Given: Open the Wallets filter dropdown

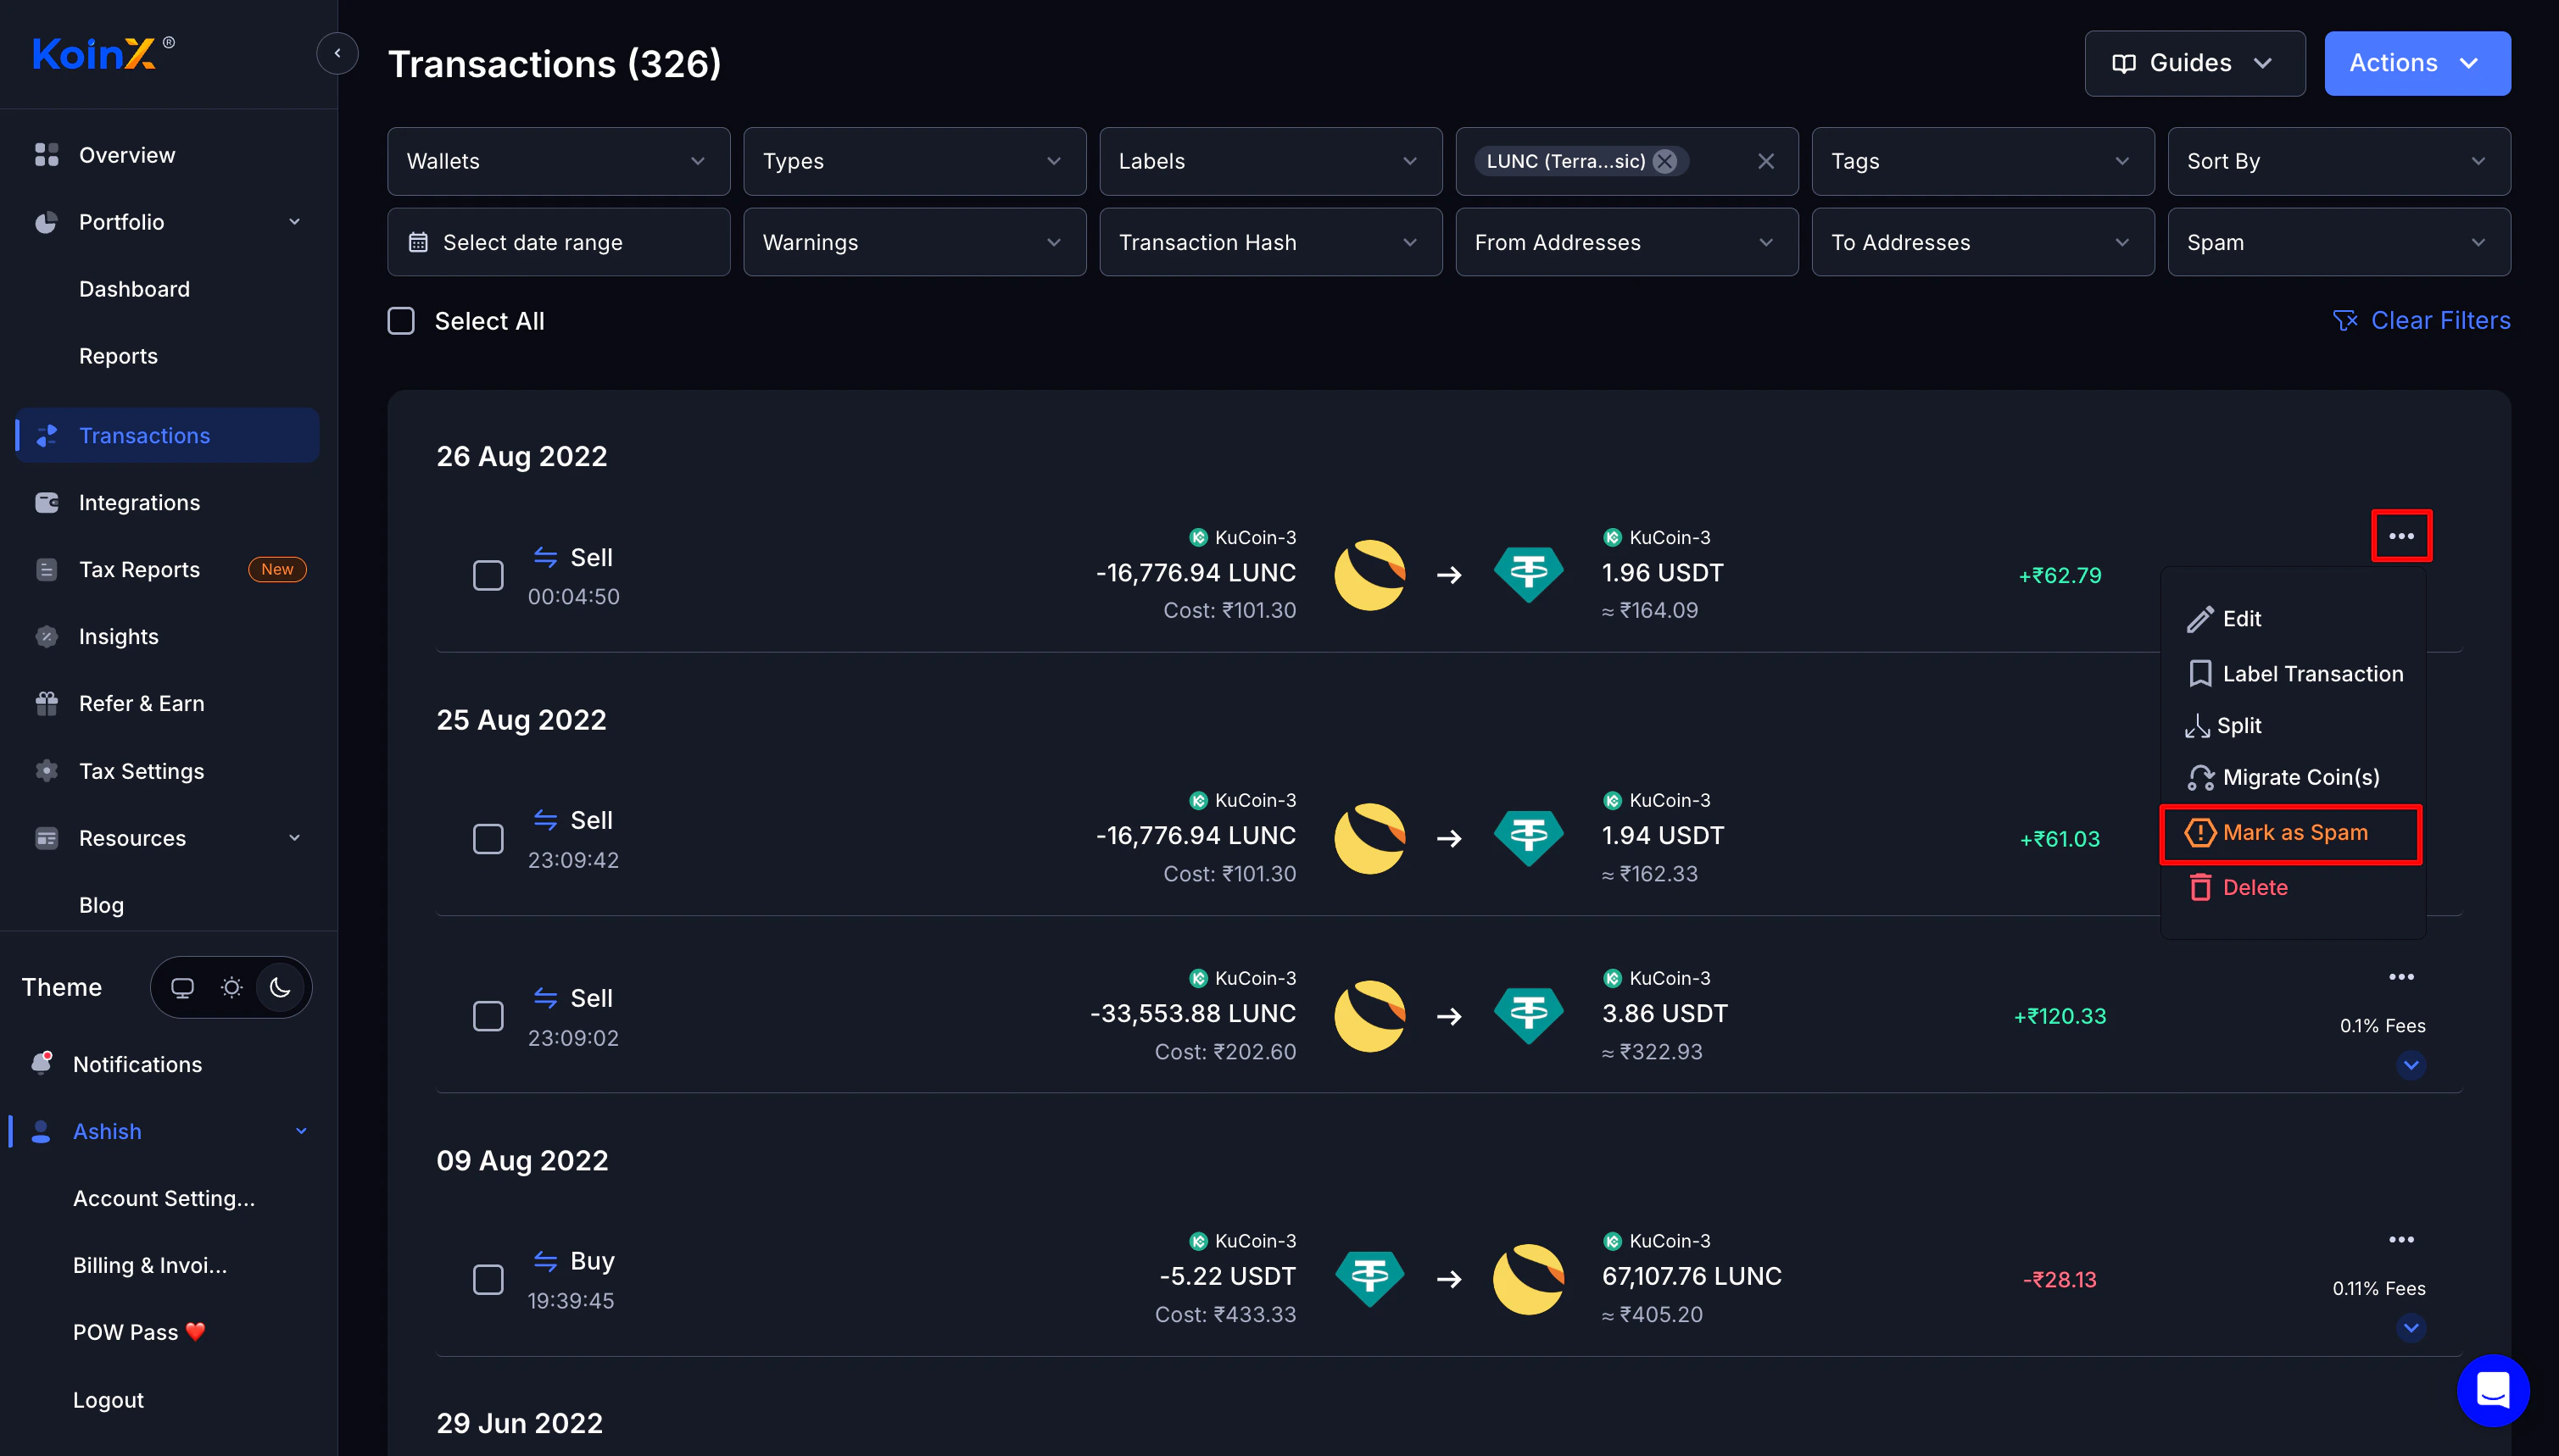Looking at the screenshot, I should (x=558, y=161).
